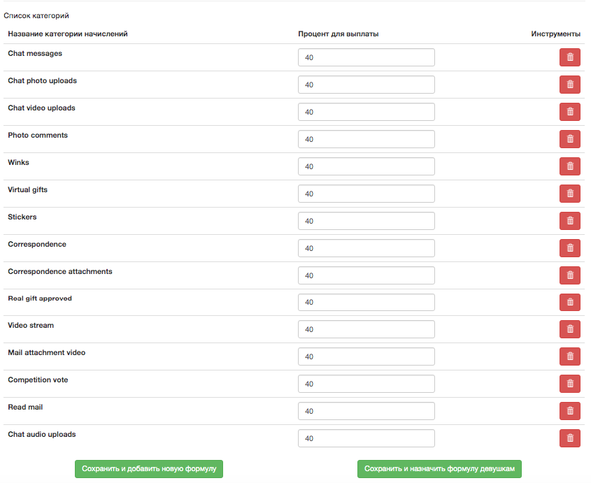Delete the Chat messages category
The image size is (591, 483).
(569, 57)
